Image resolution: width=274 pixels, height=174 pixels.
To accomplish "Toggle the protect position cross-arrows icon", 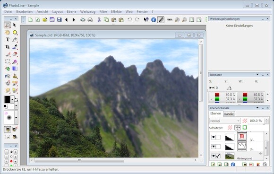I will (238, 128).
